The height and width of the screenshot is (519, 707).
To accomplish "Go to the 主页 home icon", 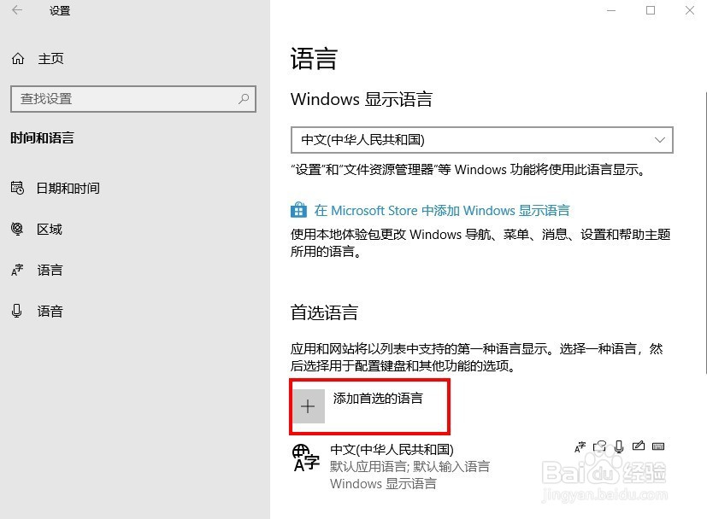I will 18,59.
